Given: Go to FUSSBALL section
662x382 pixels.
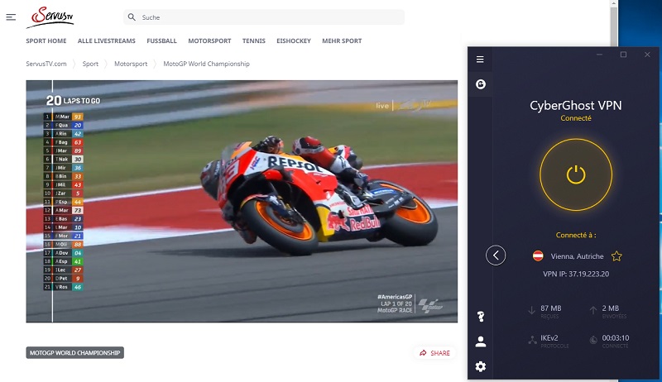Looking at the screenshot, I should point(161,41).
